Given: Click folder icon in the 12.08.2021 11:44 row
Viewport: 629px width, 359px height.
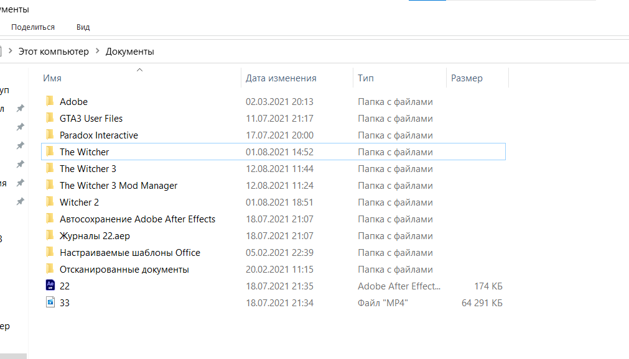Looking at the screenshot, I should pyautogui.click(x=50, y=168).
